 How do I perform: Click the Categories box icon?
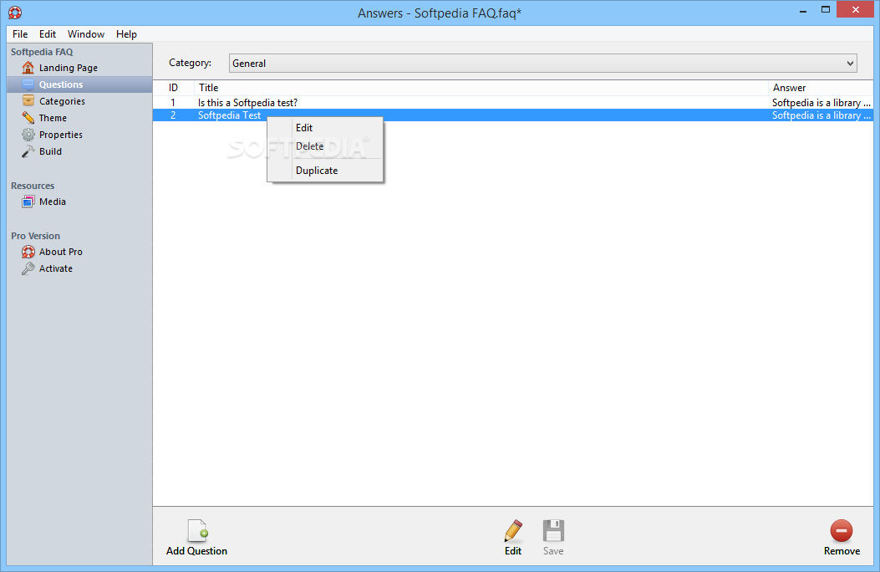click(28, 101)
